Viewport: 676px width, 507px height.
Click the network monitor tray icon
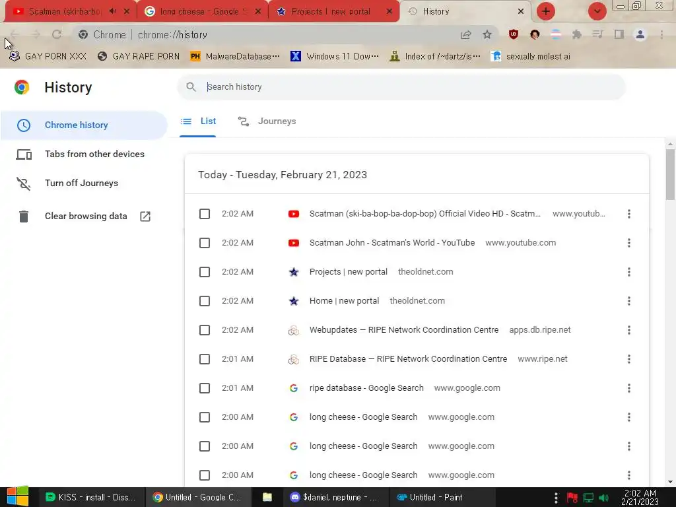point(588,498)
